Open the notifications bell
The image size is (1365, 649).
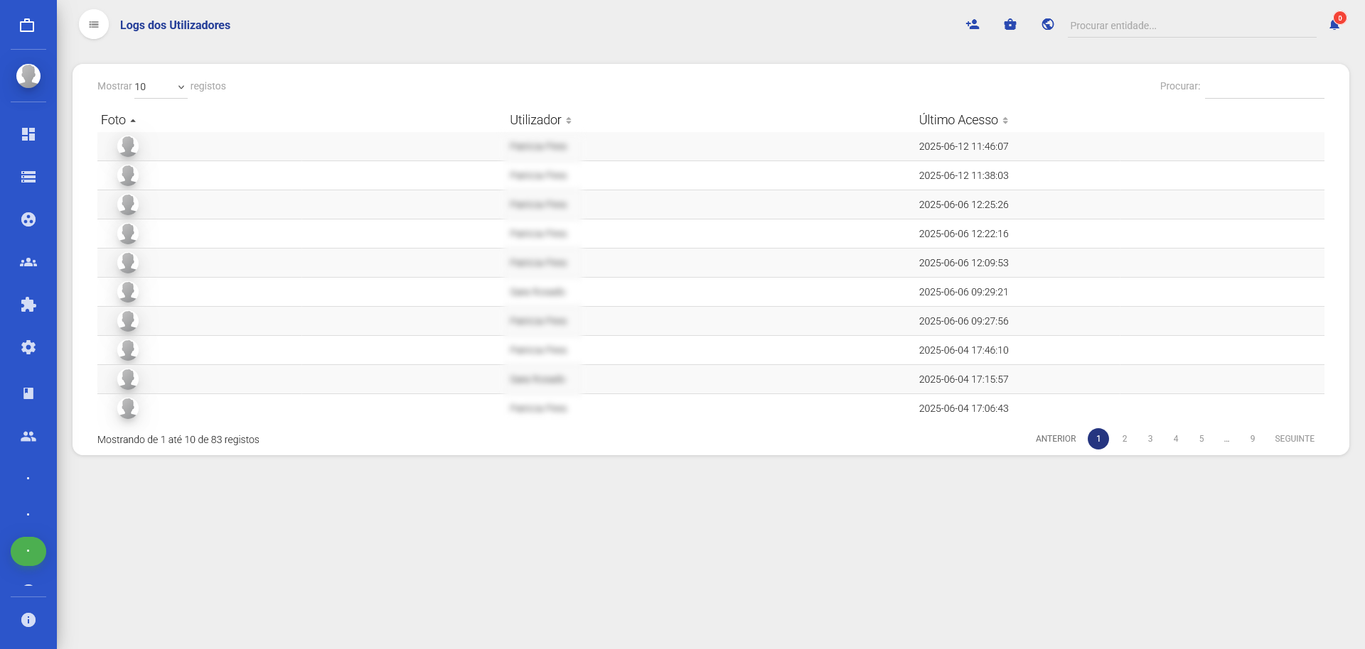1334,25
